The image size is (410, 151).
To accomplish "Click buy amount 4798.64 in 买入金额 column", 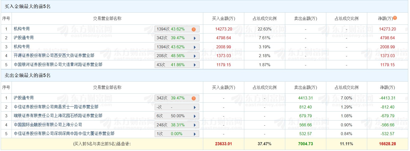I will (x=224, y=38).
